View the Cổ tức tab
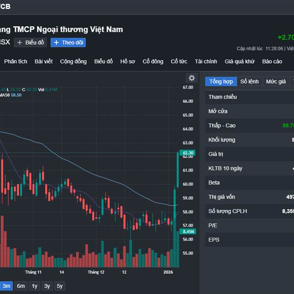This screenshot has height=294, width=294. (179, 61)
